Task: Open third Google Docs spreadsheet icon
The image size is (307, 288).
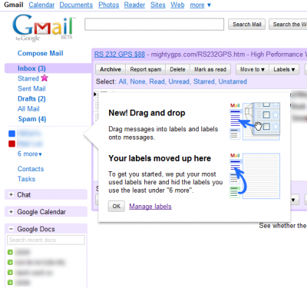Action: click(10, 273)
